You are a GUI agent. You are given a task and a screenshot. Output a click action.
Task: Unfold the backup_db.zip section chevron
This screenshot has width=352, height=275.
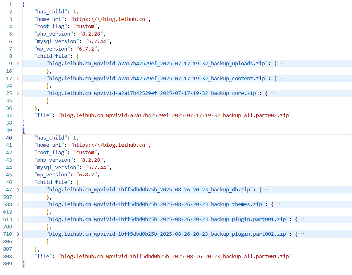[18, 189]
